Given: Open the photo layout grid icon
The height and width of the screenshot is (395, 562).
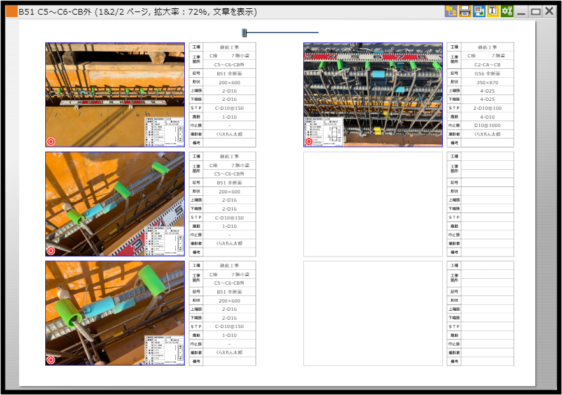Looking at the screenshot, I should pos(479,11).
